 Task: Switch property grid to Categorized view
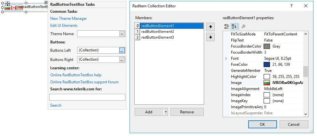[x=227, y=26]
